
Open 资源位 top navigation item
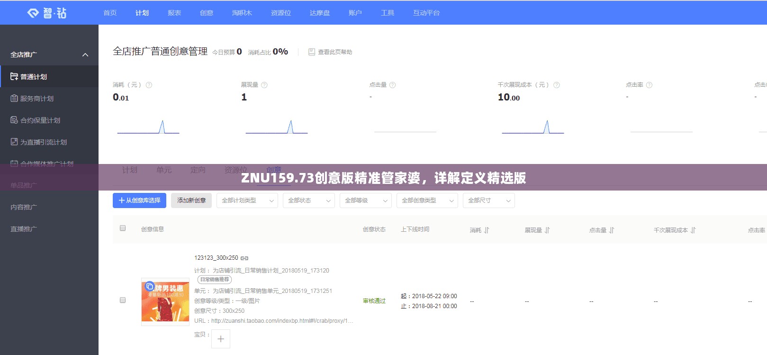281,13
